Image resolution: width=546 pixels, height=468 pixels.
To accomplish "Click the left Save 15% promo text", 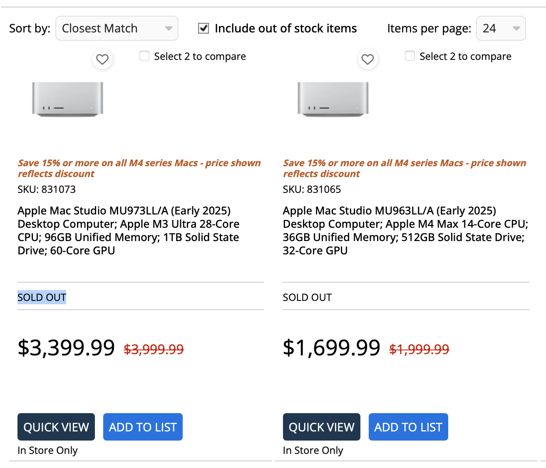I will tap(139, 168).
